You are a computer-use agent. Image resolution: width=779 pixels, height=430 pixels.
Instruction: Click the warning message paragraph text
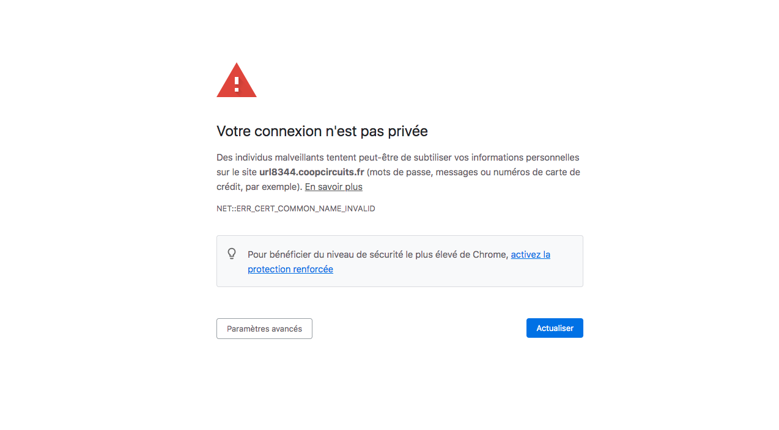397,172
